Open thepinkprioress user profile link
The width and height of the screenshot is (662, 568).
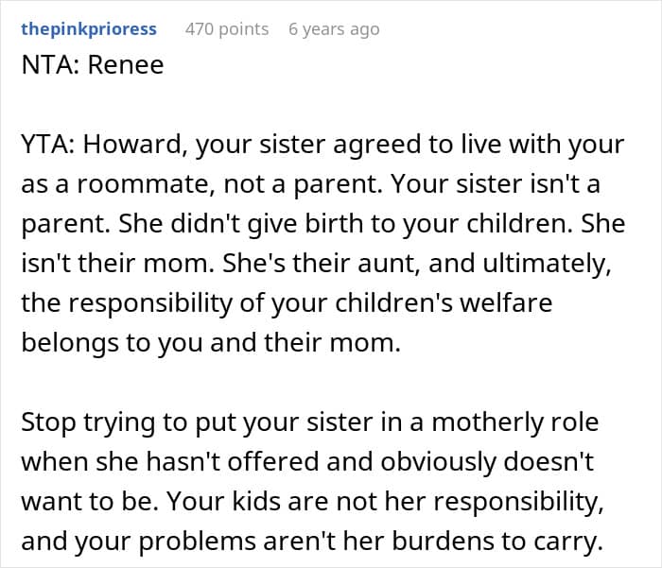pos(88,29)
